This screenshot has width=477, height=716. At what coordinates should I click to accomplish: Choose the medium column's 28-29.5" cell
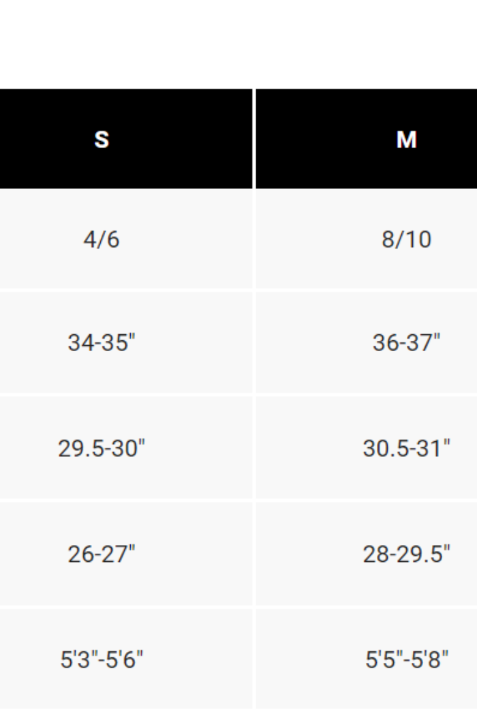pyautogui.click(x=406, y=554)
